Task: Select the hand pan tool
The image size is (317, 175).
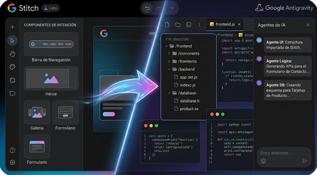Action: coord(12,53)
